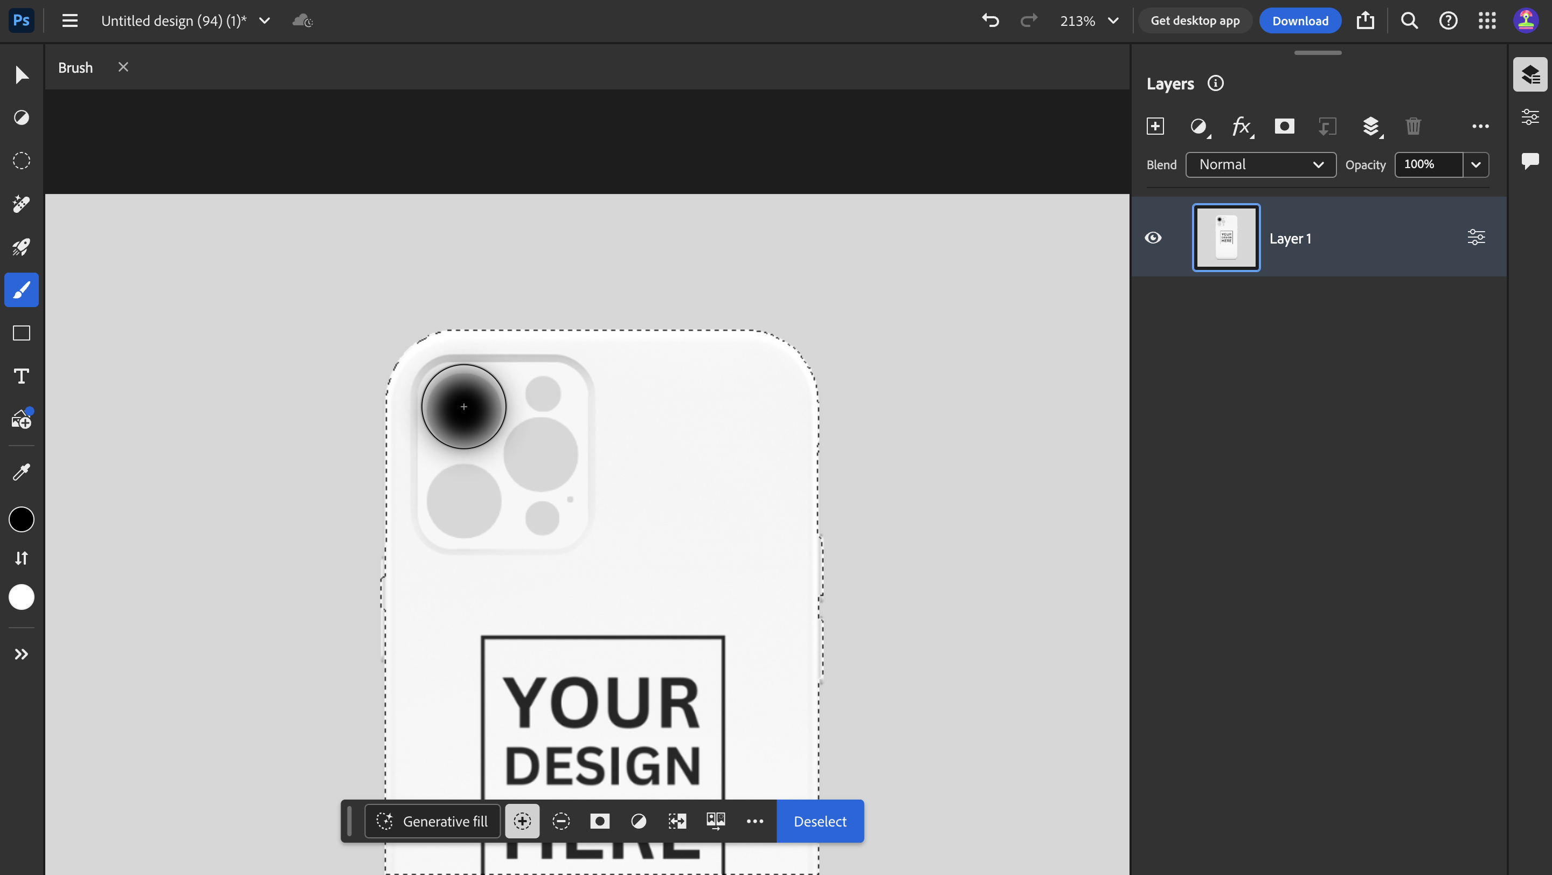Enable invert selection mode

coord(639,821)
